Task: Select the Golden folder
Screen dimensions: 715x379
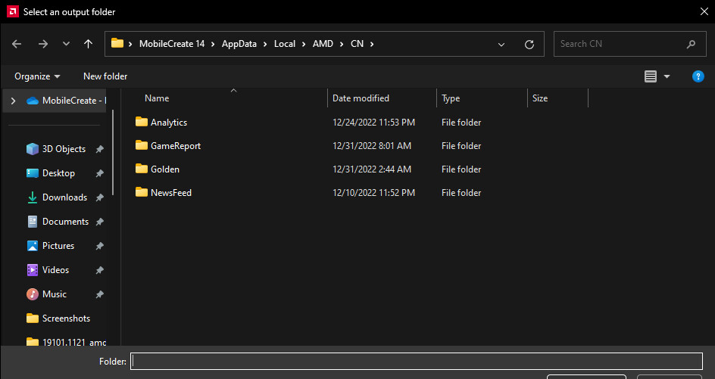Action: (x=164, y=169)
